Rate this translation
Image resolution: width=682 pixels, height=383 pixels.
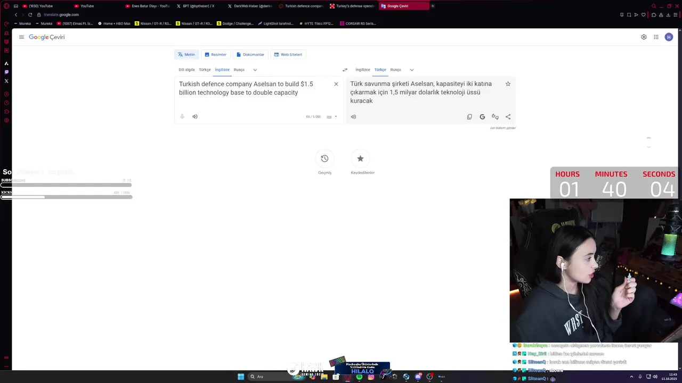[495, 116]
